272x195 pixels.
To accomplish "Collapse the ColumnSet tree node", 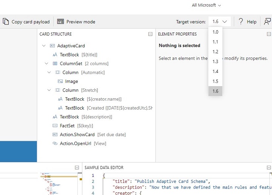I will pyautogui.click(x=46, y=63).
